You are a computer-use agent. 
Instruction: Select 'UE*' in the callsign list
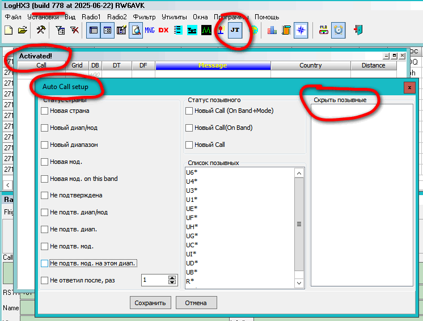pyautogui.click(x=192, y=209)
